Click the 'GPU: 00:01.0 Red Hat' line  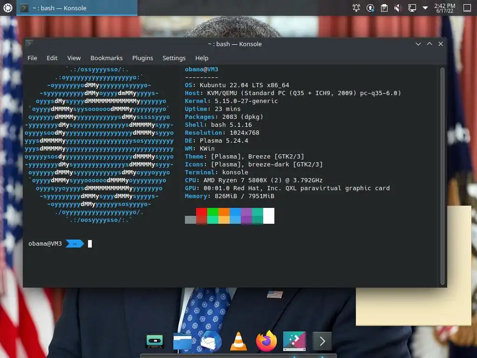[287, 188]
